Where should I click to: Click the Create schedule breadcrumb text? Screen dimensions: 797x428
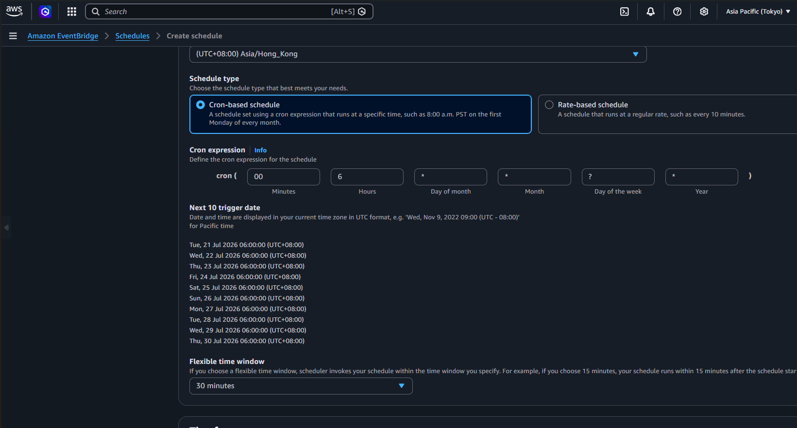coord(194,36)
